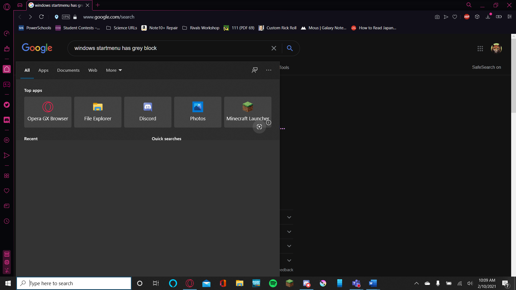Launch Photos top app tile
516x290 pixels.
coord(198,112)
